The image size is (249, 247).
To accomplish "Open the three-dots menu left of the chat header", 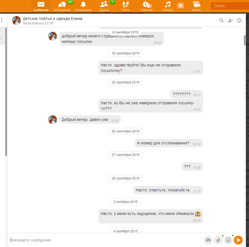I will point(2,20).
